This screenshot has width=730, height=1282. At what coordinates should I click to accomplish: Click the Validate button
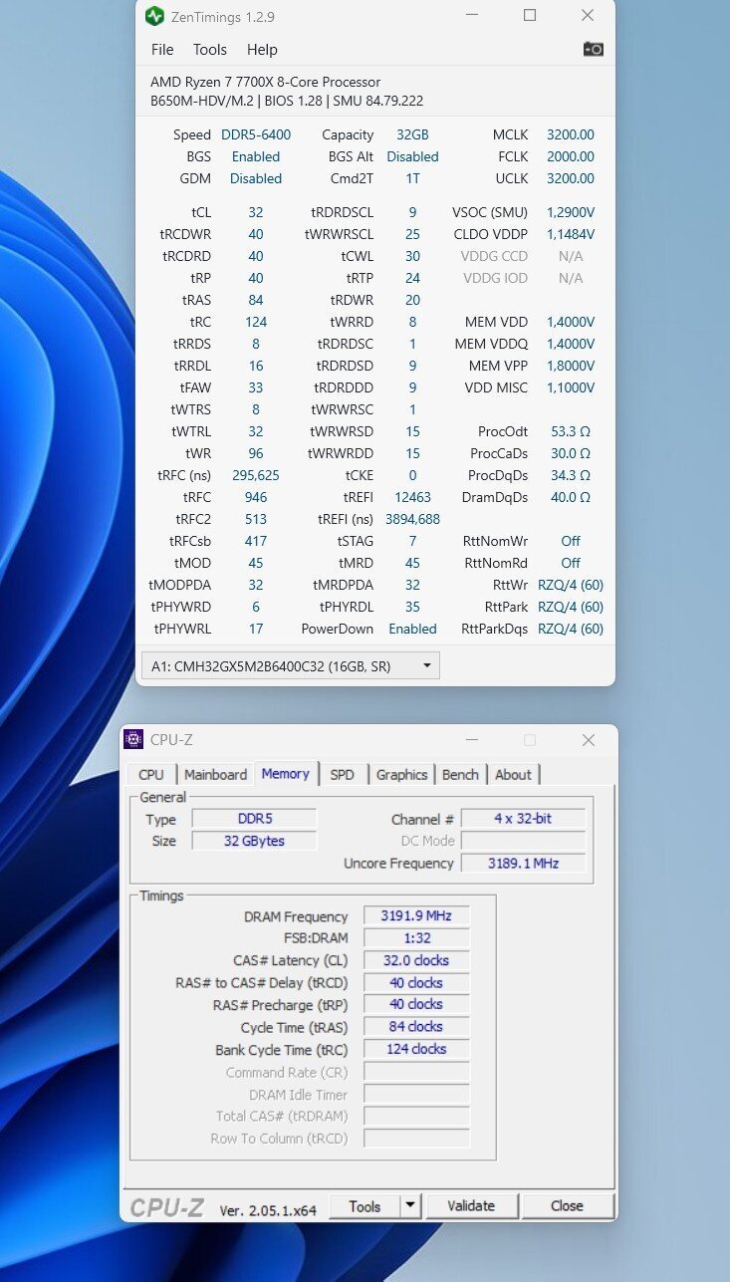click(471, 1206)
